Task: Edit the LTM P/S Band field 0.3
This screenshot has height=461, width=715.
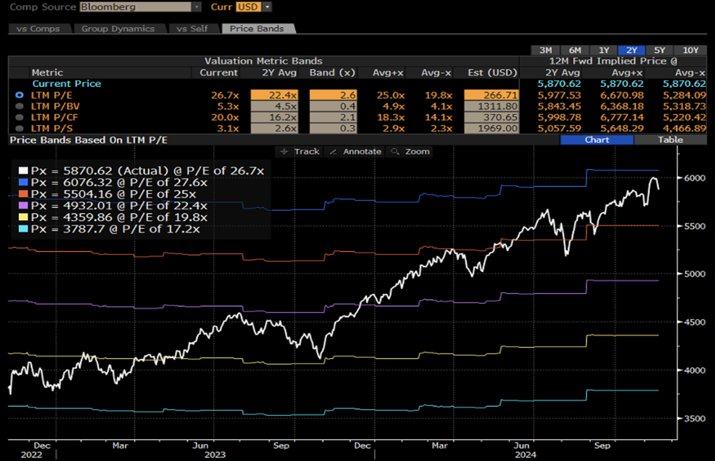Action: [x=333, y=129]
